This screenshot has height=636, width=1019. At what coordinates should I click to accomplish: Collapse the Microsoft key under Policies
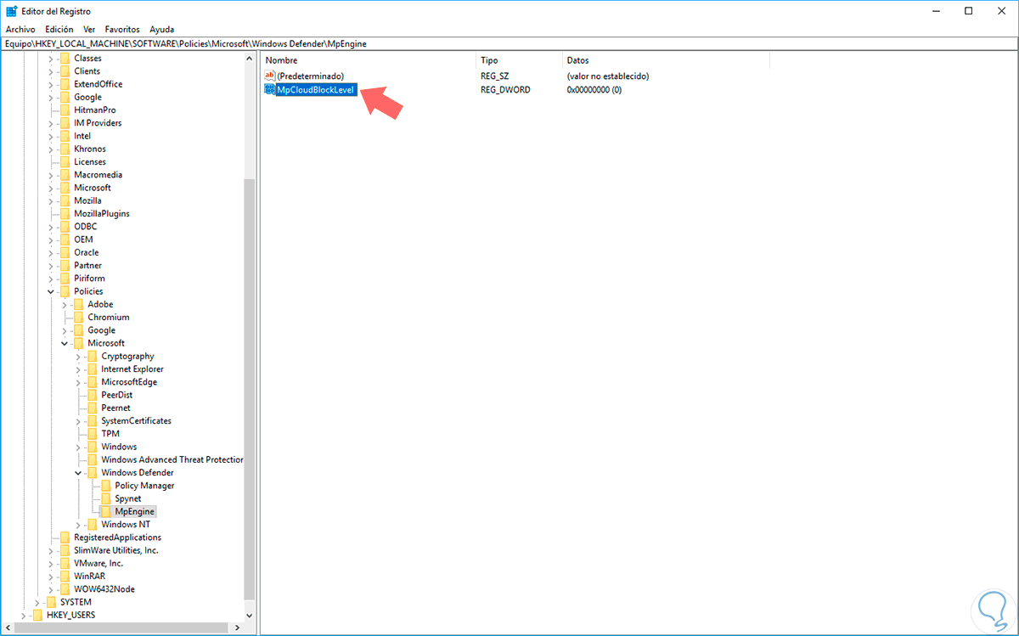click(x=65, y=343)
